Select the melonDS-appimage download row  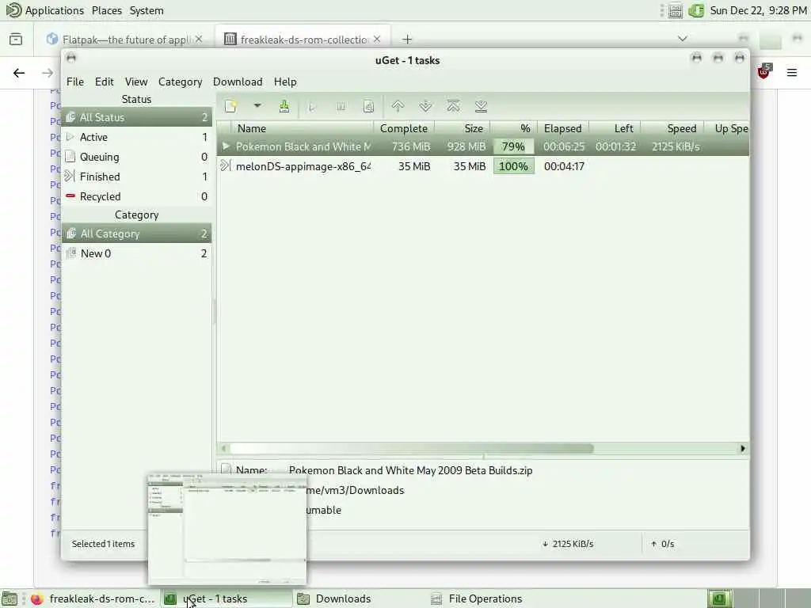(x=482, y=166)
